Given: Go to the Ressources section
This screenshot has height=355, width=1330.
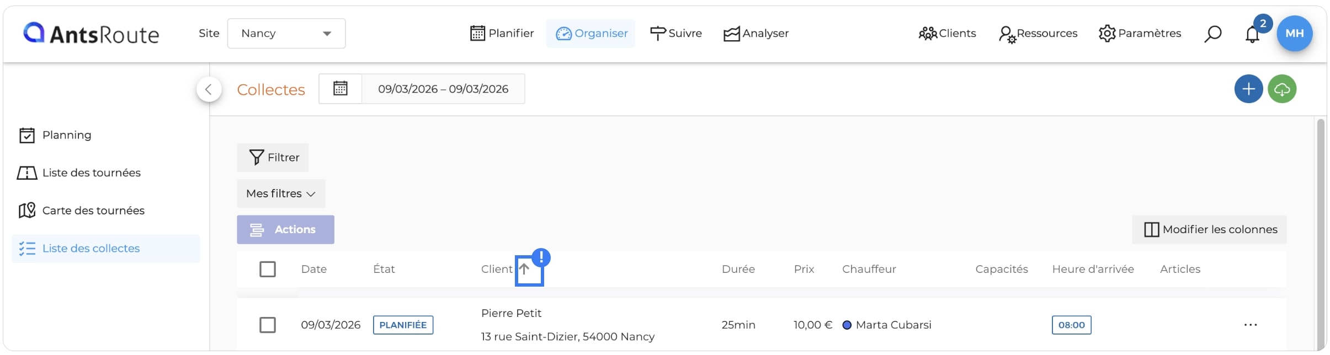Looking at the screenshot, I should point(1038,34).
